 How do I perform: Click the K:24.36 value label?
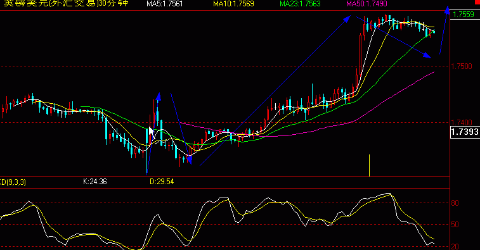[95, 182]
